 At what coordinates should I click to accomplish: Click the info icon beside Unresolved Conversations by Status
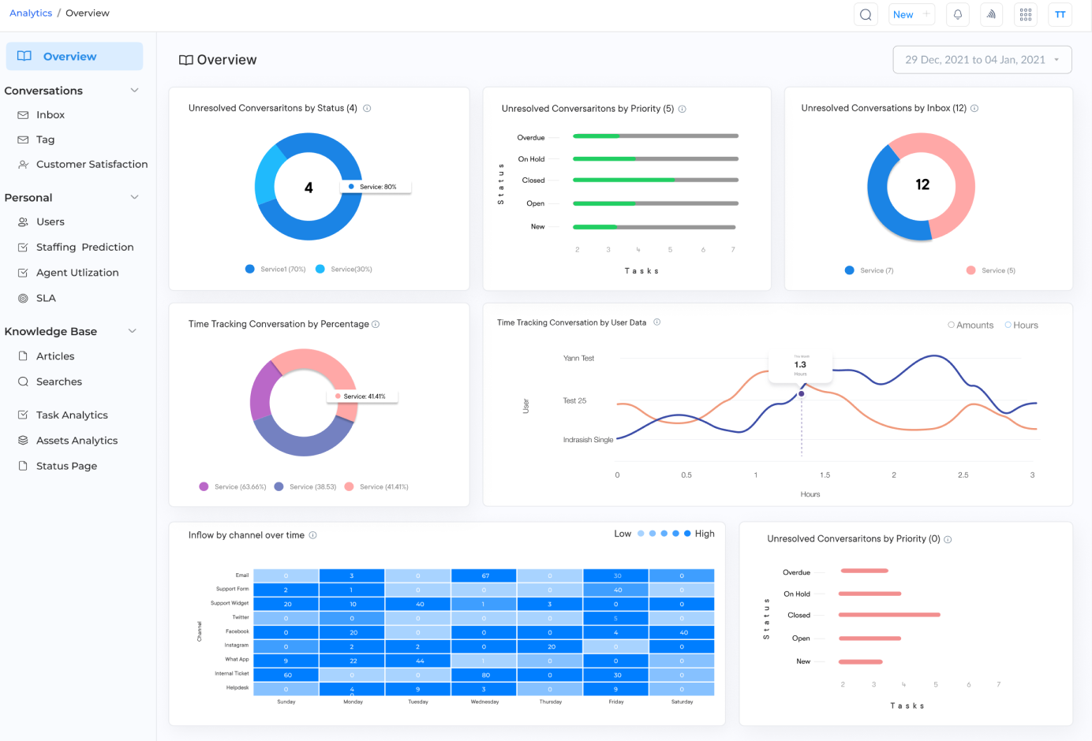(367, 108)
